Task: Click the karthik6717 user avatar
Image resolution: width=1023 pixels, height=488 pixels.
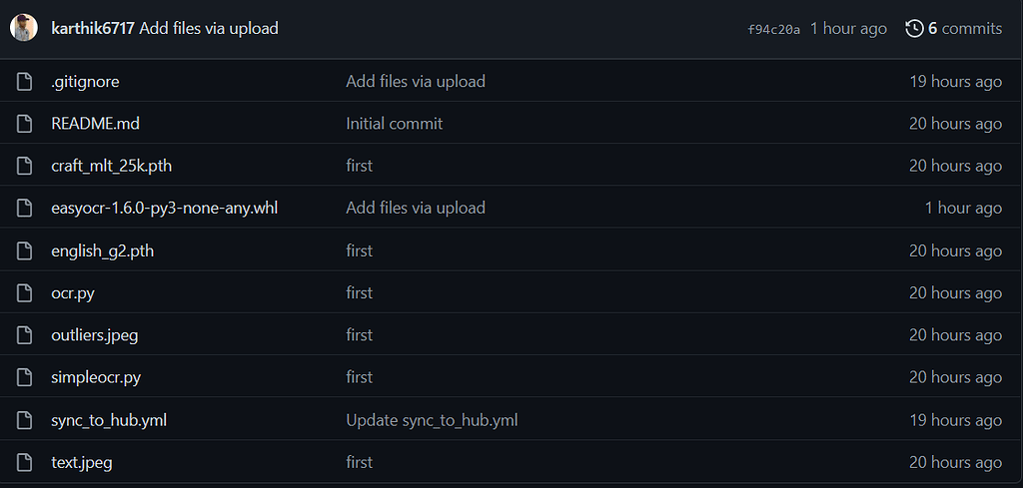Action: [x=24, y=28]
